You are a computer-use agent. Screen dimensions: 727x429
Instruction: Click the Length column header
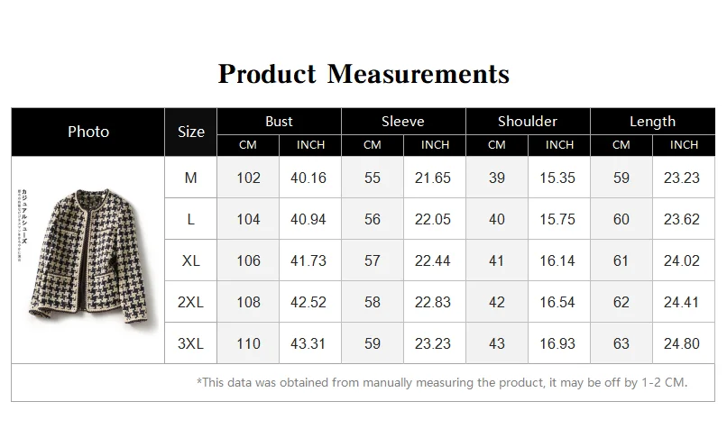(x=652, y=122)
